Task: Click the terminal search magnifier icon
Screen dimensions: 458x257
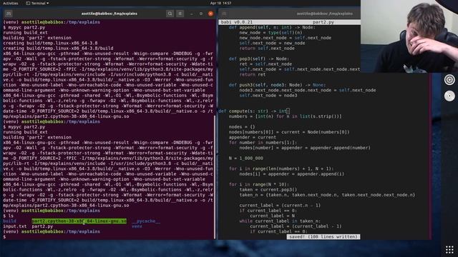Action: pos(170,14)
